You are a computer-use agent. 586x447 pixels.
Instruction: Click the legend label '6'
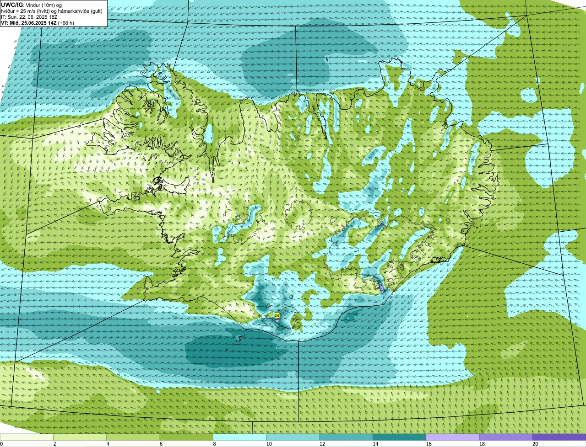161,444
